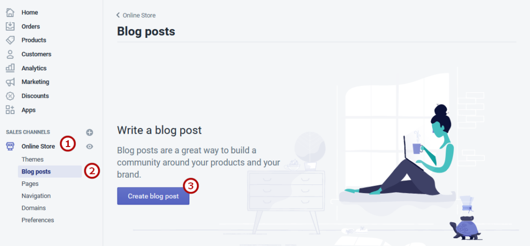Select the Products tag icon
The image size is (530, 246).
[10, 40]
